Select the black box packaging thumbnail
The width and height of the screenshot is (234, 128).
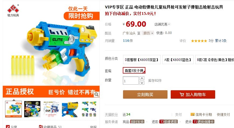pyautogui.click(x=32, y=109)
